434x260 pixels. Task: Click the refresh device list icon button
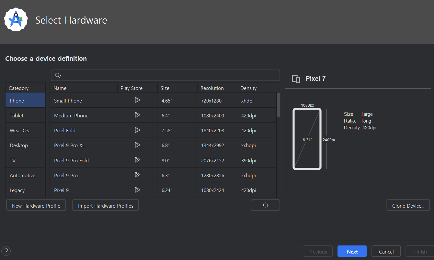coord(265,205)
